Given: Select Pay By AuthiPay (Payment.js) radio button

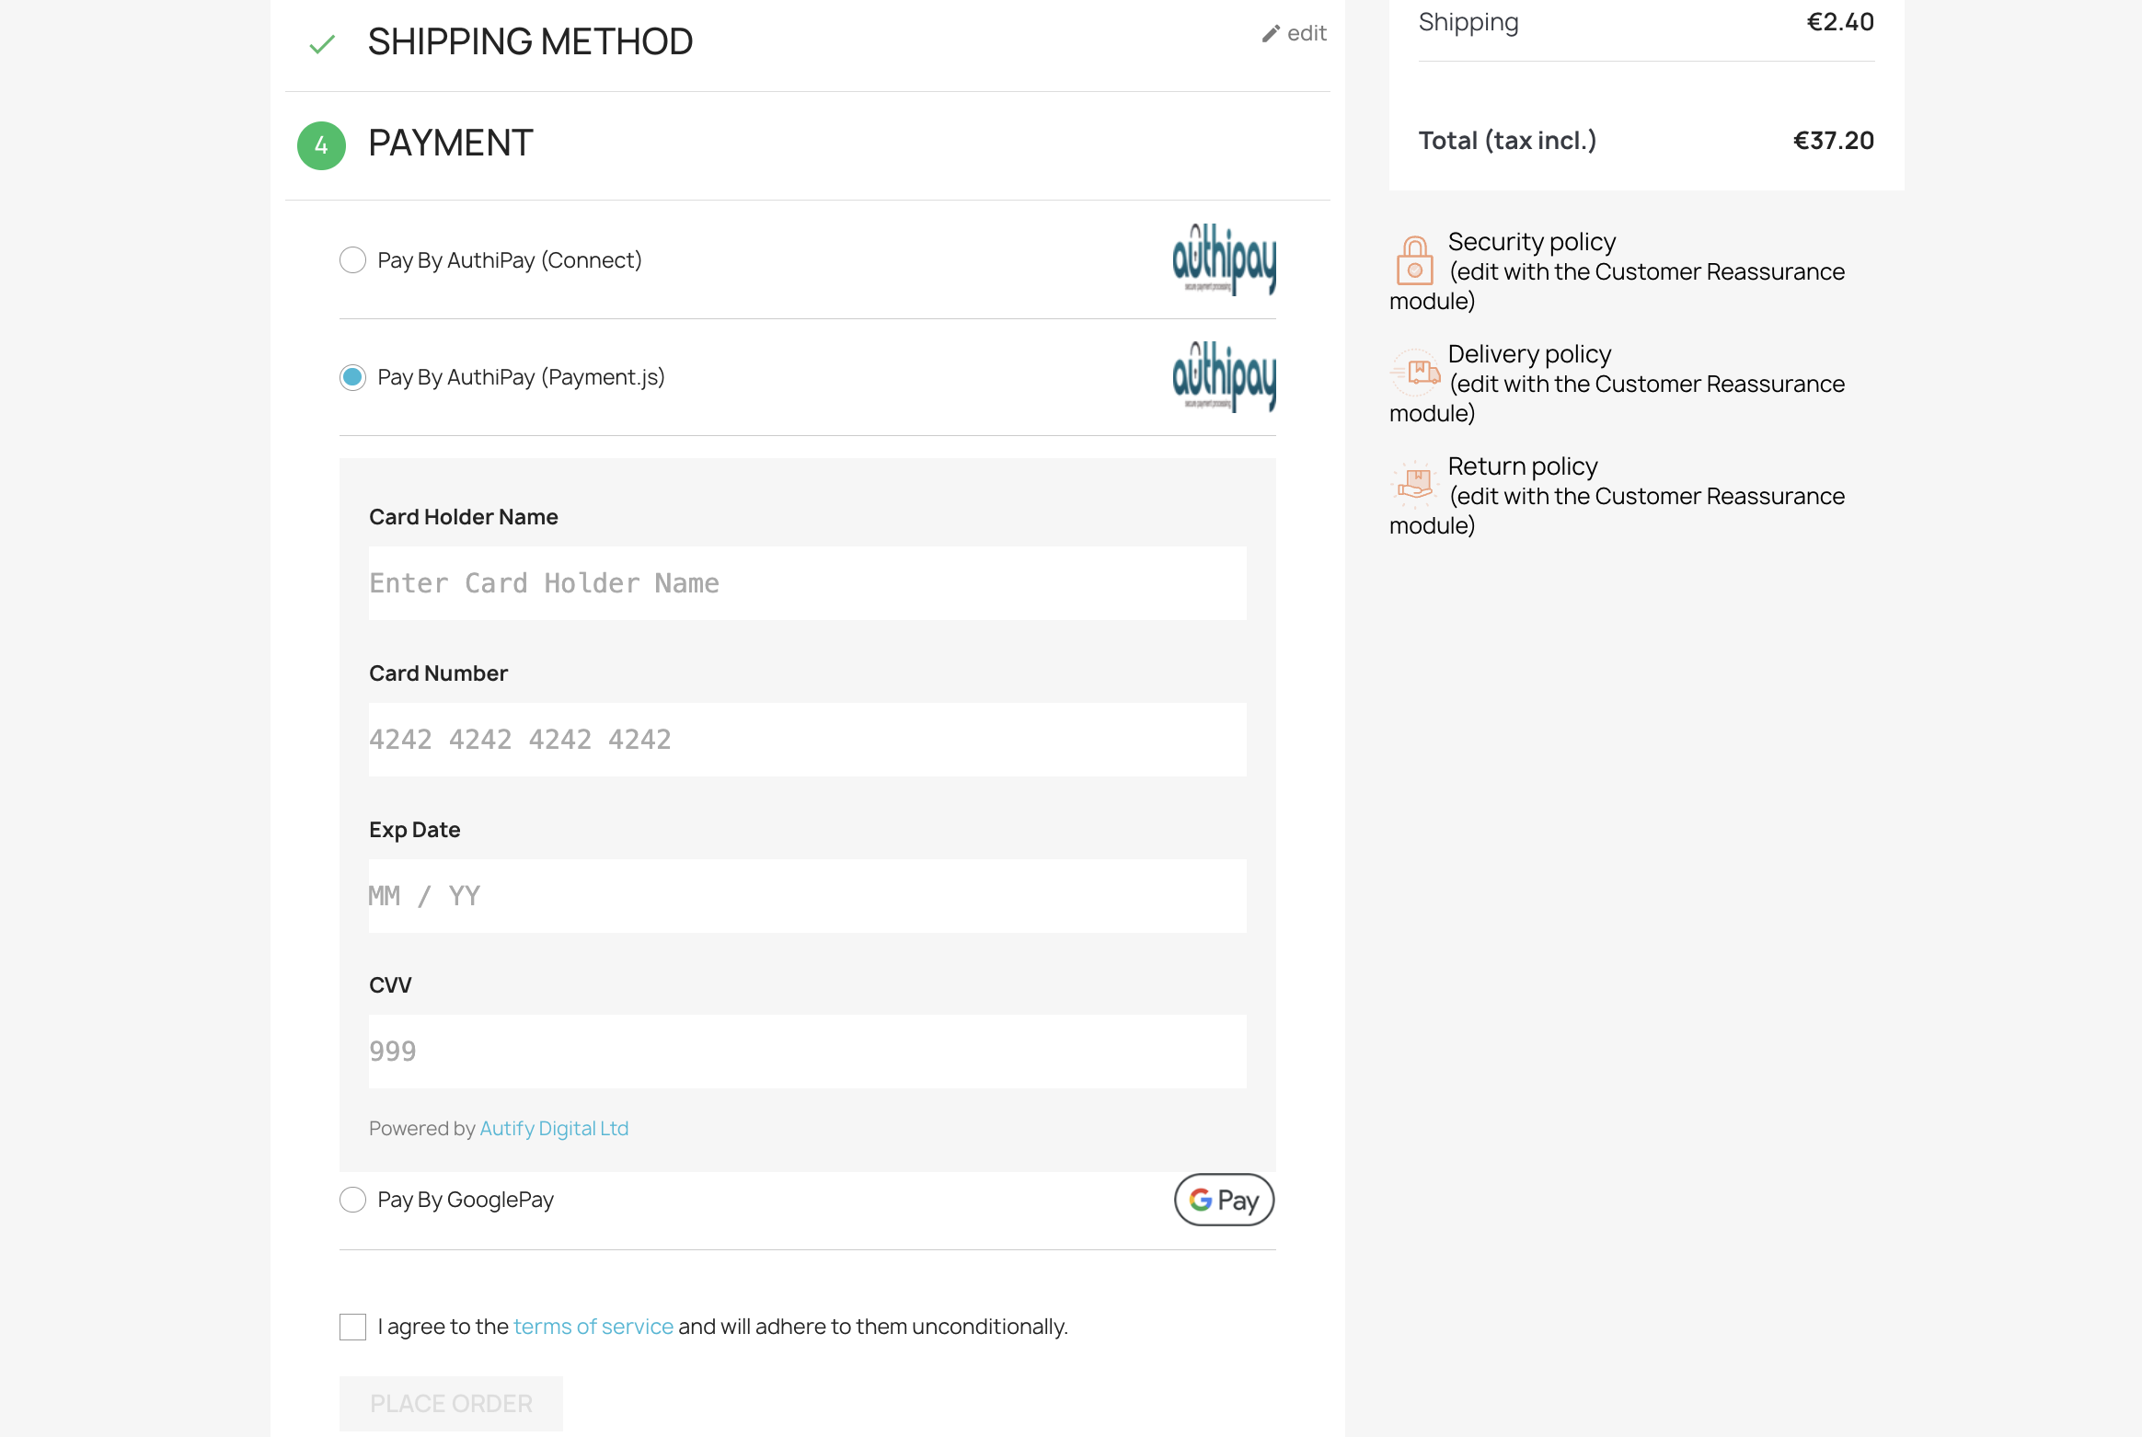Looking at the screenshot, I should coord(352,377).
